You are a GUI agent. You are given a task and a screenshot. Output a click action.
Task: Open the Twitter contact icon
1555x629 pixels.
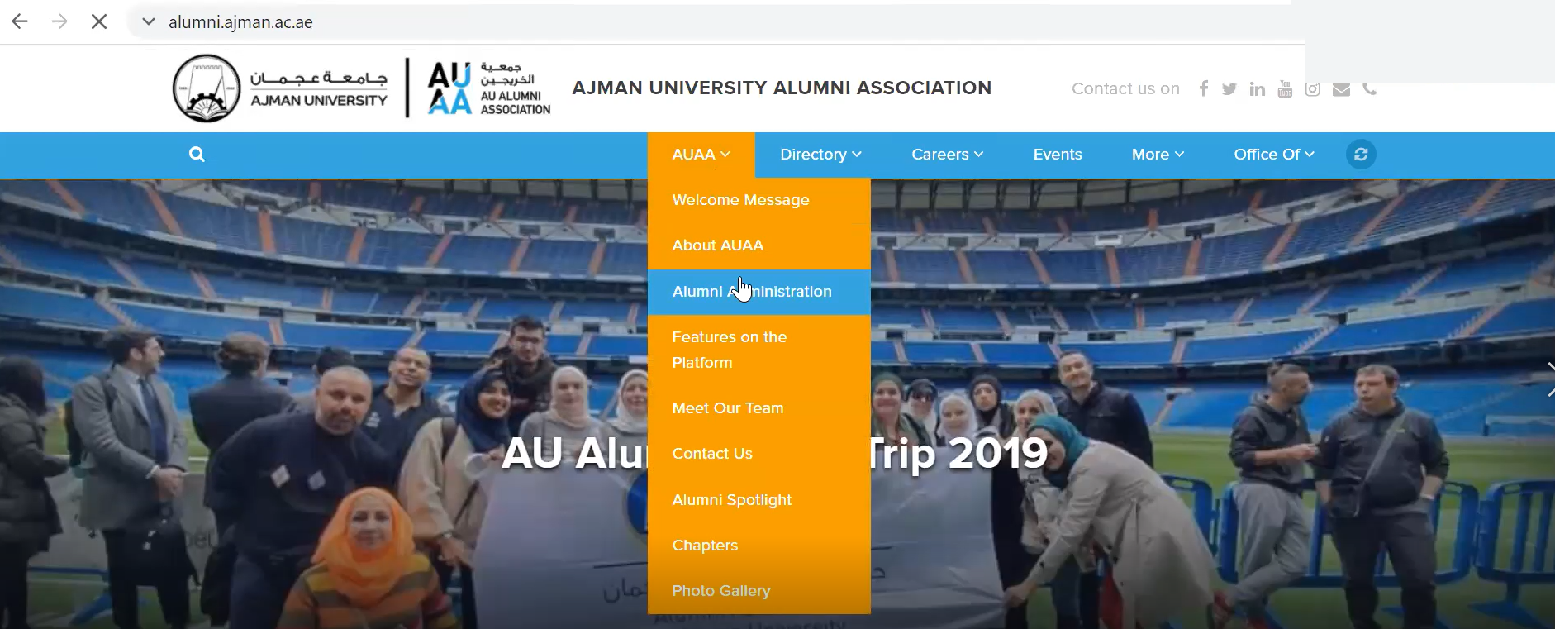1229,89
